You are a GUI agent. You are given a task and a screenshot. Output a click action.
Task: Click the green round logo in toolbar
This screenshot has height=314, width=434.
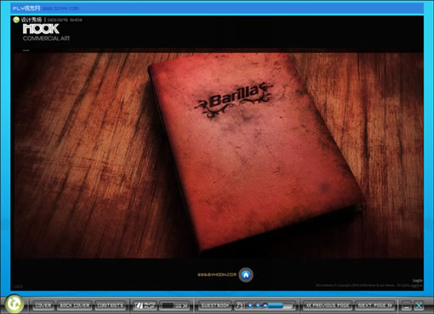coord(14,304)
